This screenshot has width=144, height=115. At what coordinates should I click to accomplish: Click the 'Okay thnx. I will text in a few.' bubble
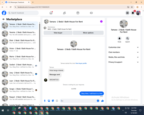[x=92, y=93]
